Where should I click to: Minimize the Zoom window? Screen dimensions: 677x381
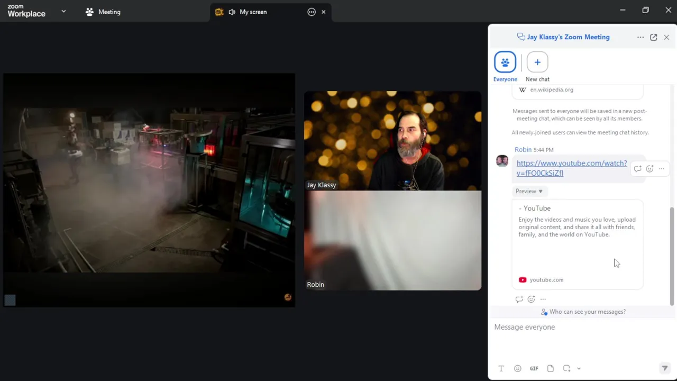pos(623,10)
